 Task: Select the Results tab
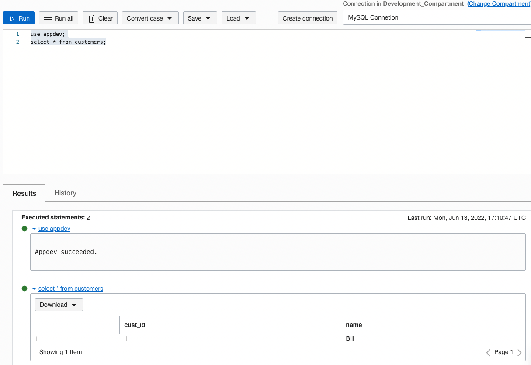[24, 193]
